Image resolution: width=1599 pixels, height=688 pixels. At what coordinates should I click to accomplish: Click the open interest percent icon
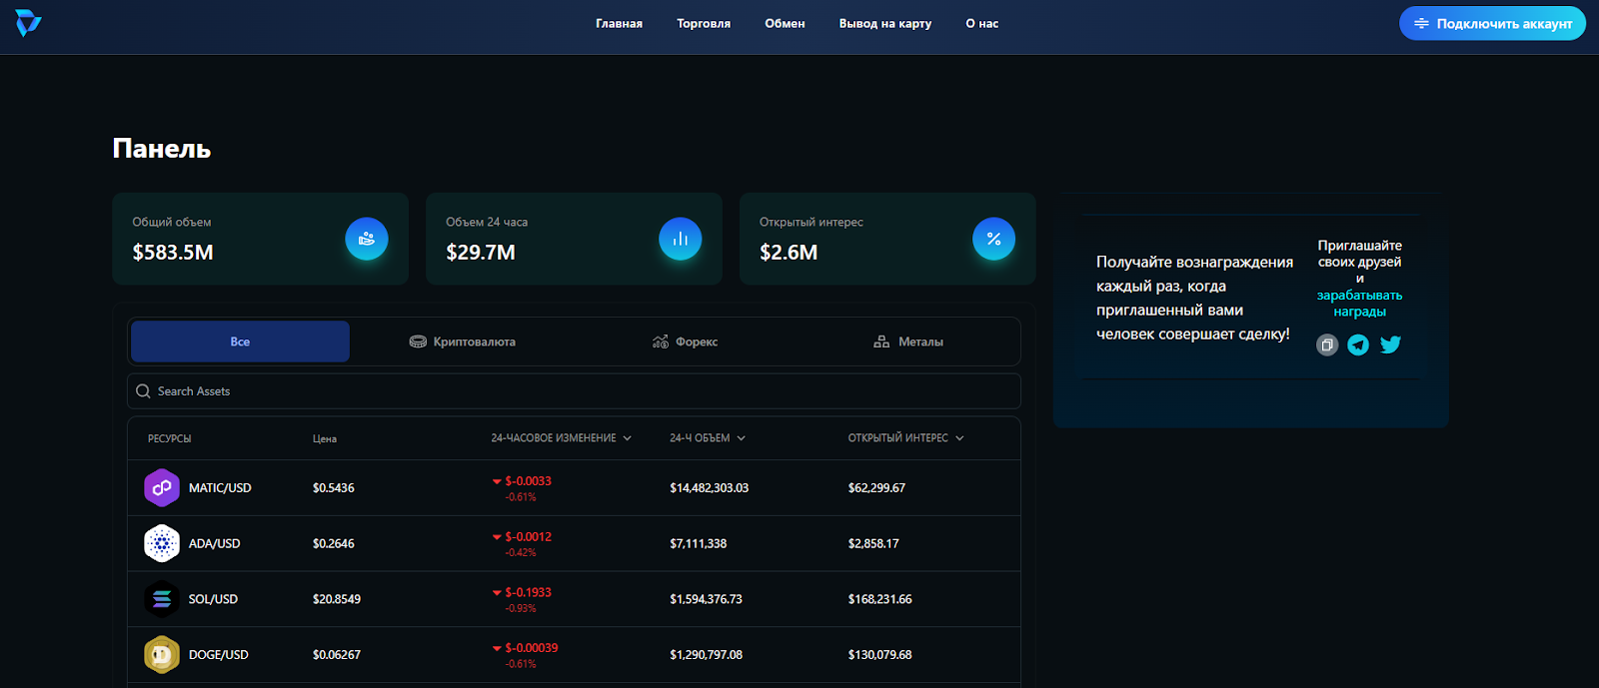(993, 239)
